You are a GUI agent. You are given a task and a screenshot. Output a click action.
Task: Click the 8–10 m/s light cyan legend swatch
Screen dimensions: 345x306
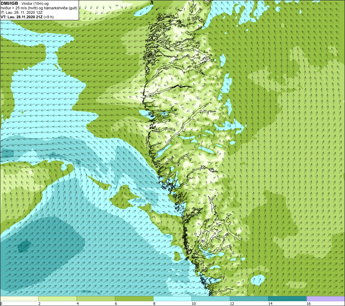(x=172, y=298)
